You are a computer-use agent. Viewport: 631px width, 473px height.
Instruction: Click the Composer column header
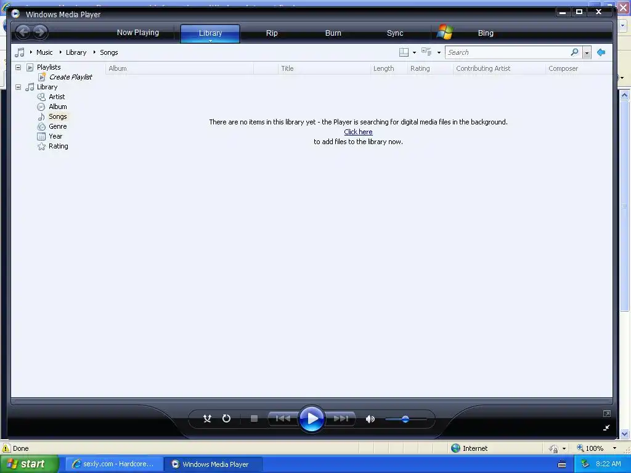579,68
